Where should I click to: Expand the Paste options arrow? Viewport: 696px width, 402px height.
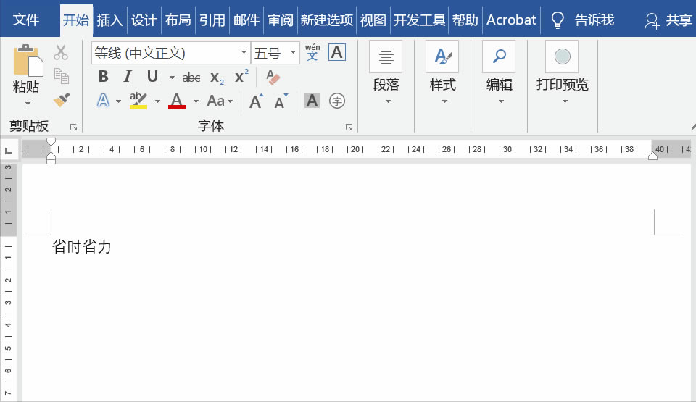coord(28,104)
